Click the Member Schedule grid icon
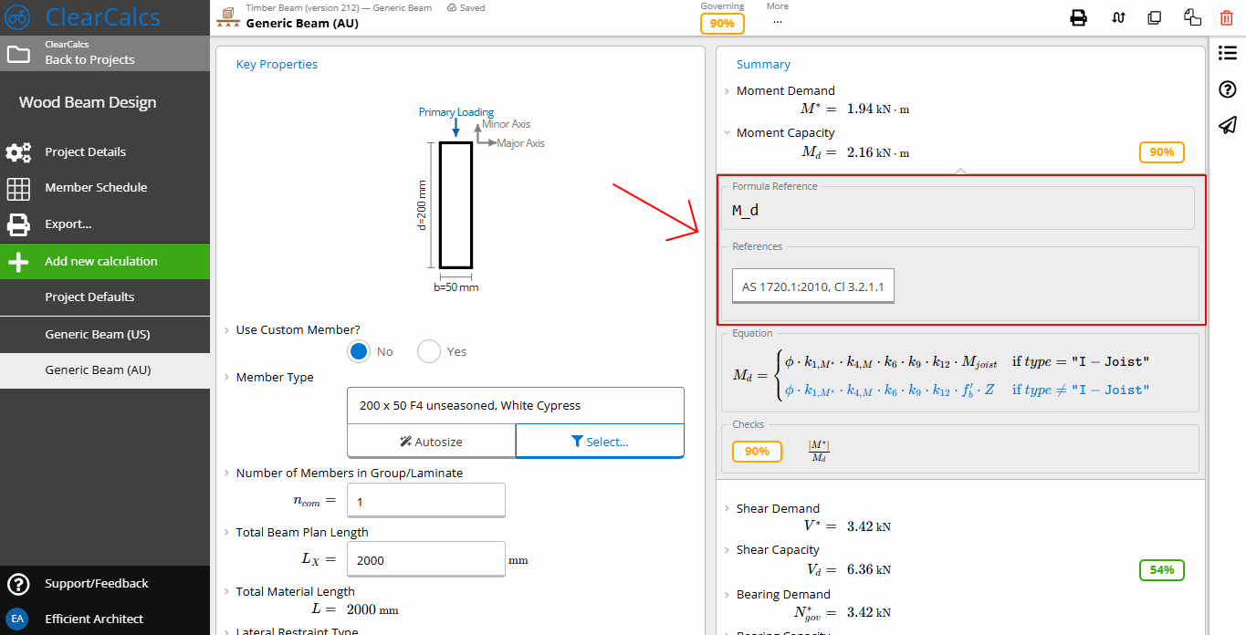 [x=18, y=188]
